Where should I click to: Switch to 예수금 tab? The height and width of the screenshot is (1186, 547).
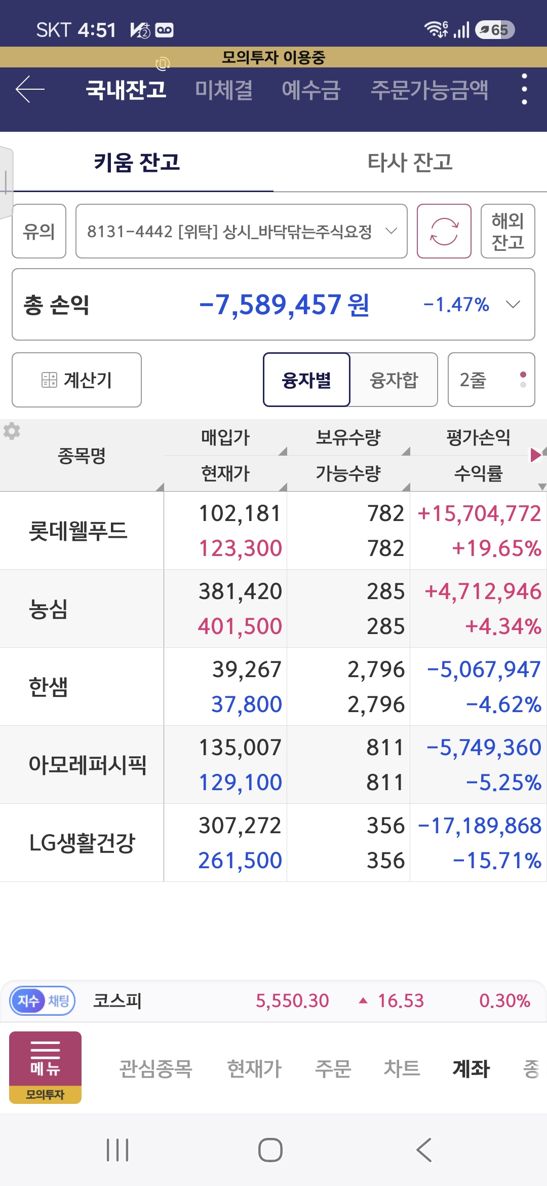(311, 90)
